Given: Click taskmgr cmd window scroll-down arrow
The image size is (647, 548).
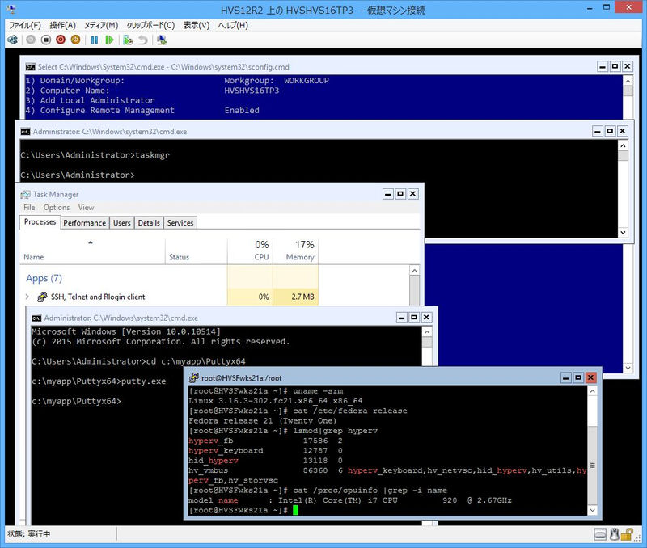Looking at the screenshot, I should (623, 233).
